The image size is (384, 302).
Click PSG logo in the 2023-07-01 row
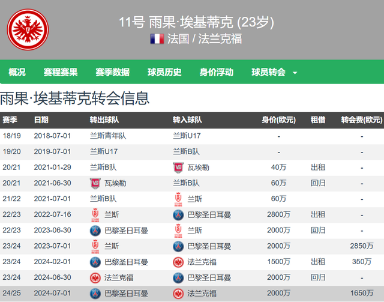(178, 246)
